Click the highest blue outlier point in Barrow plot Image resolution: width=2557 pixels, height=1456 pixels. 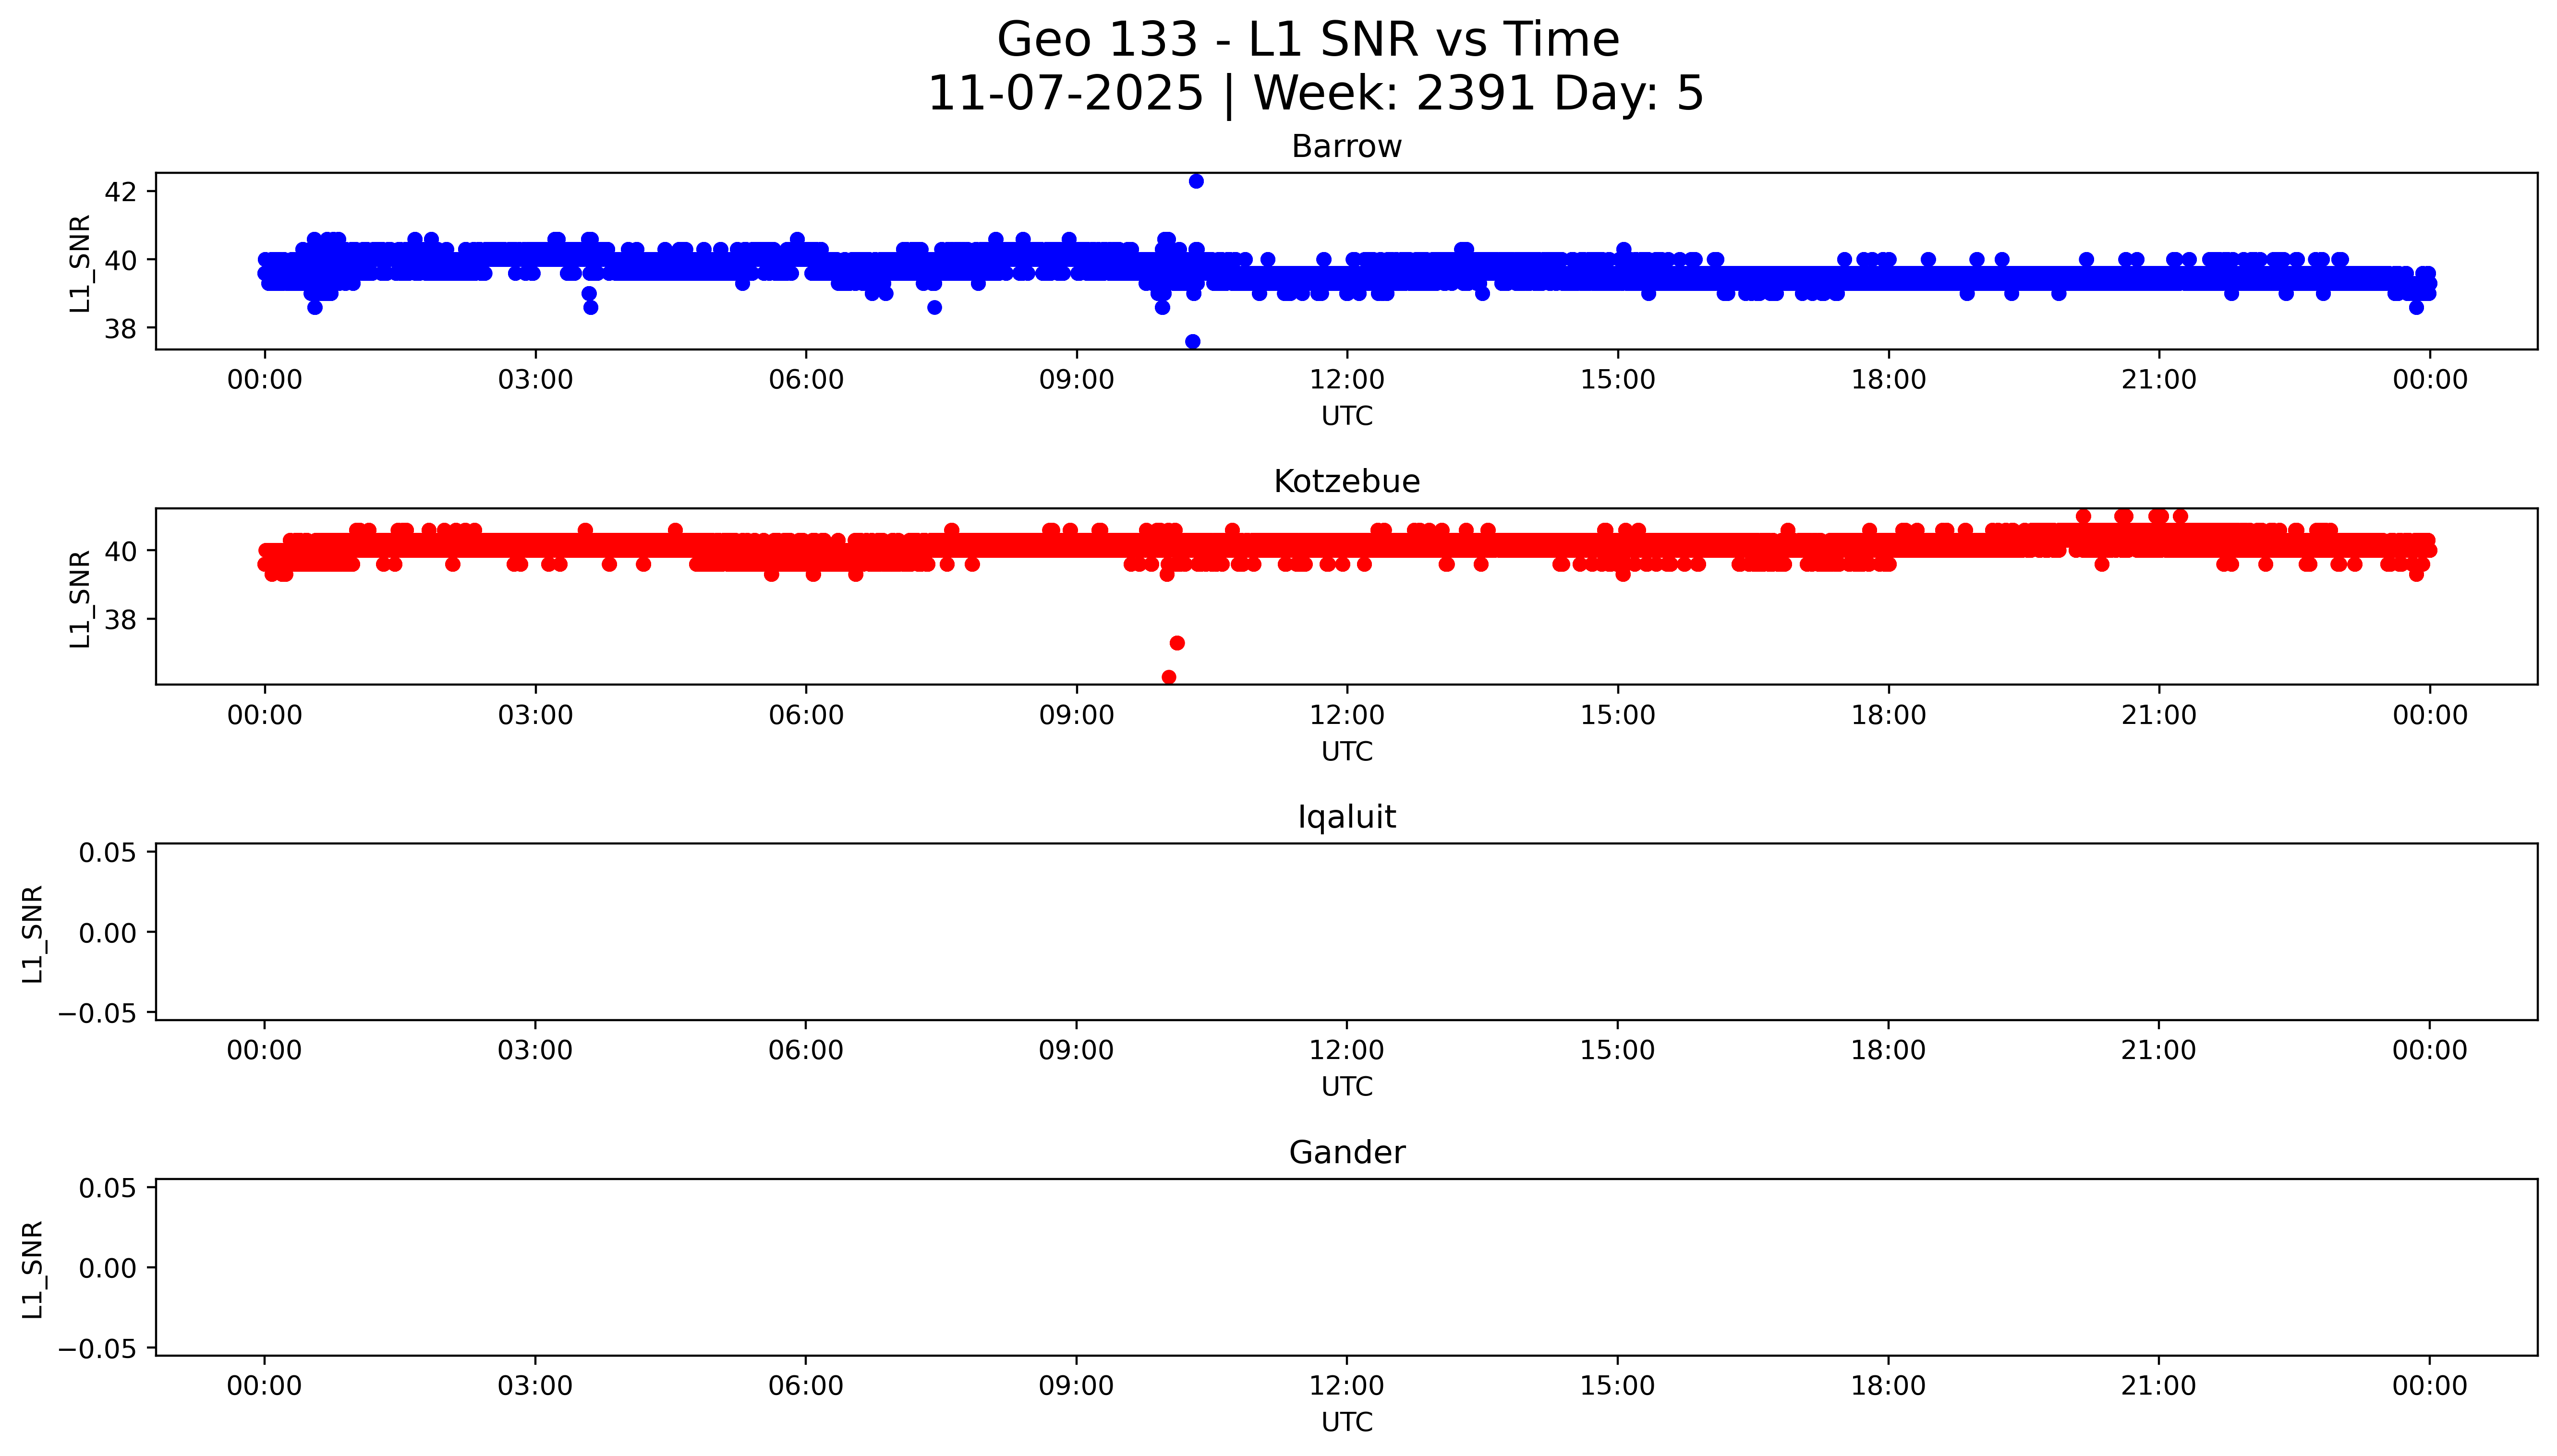click(1196, 181)
